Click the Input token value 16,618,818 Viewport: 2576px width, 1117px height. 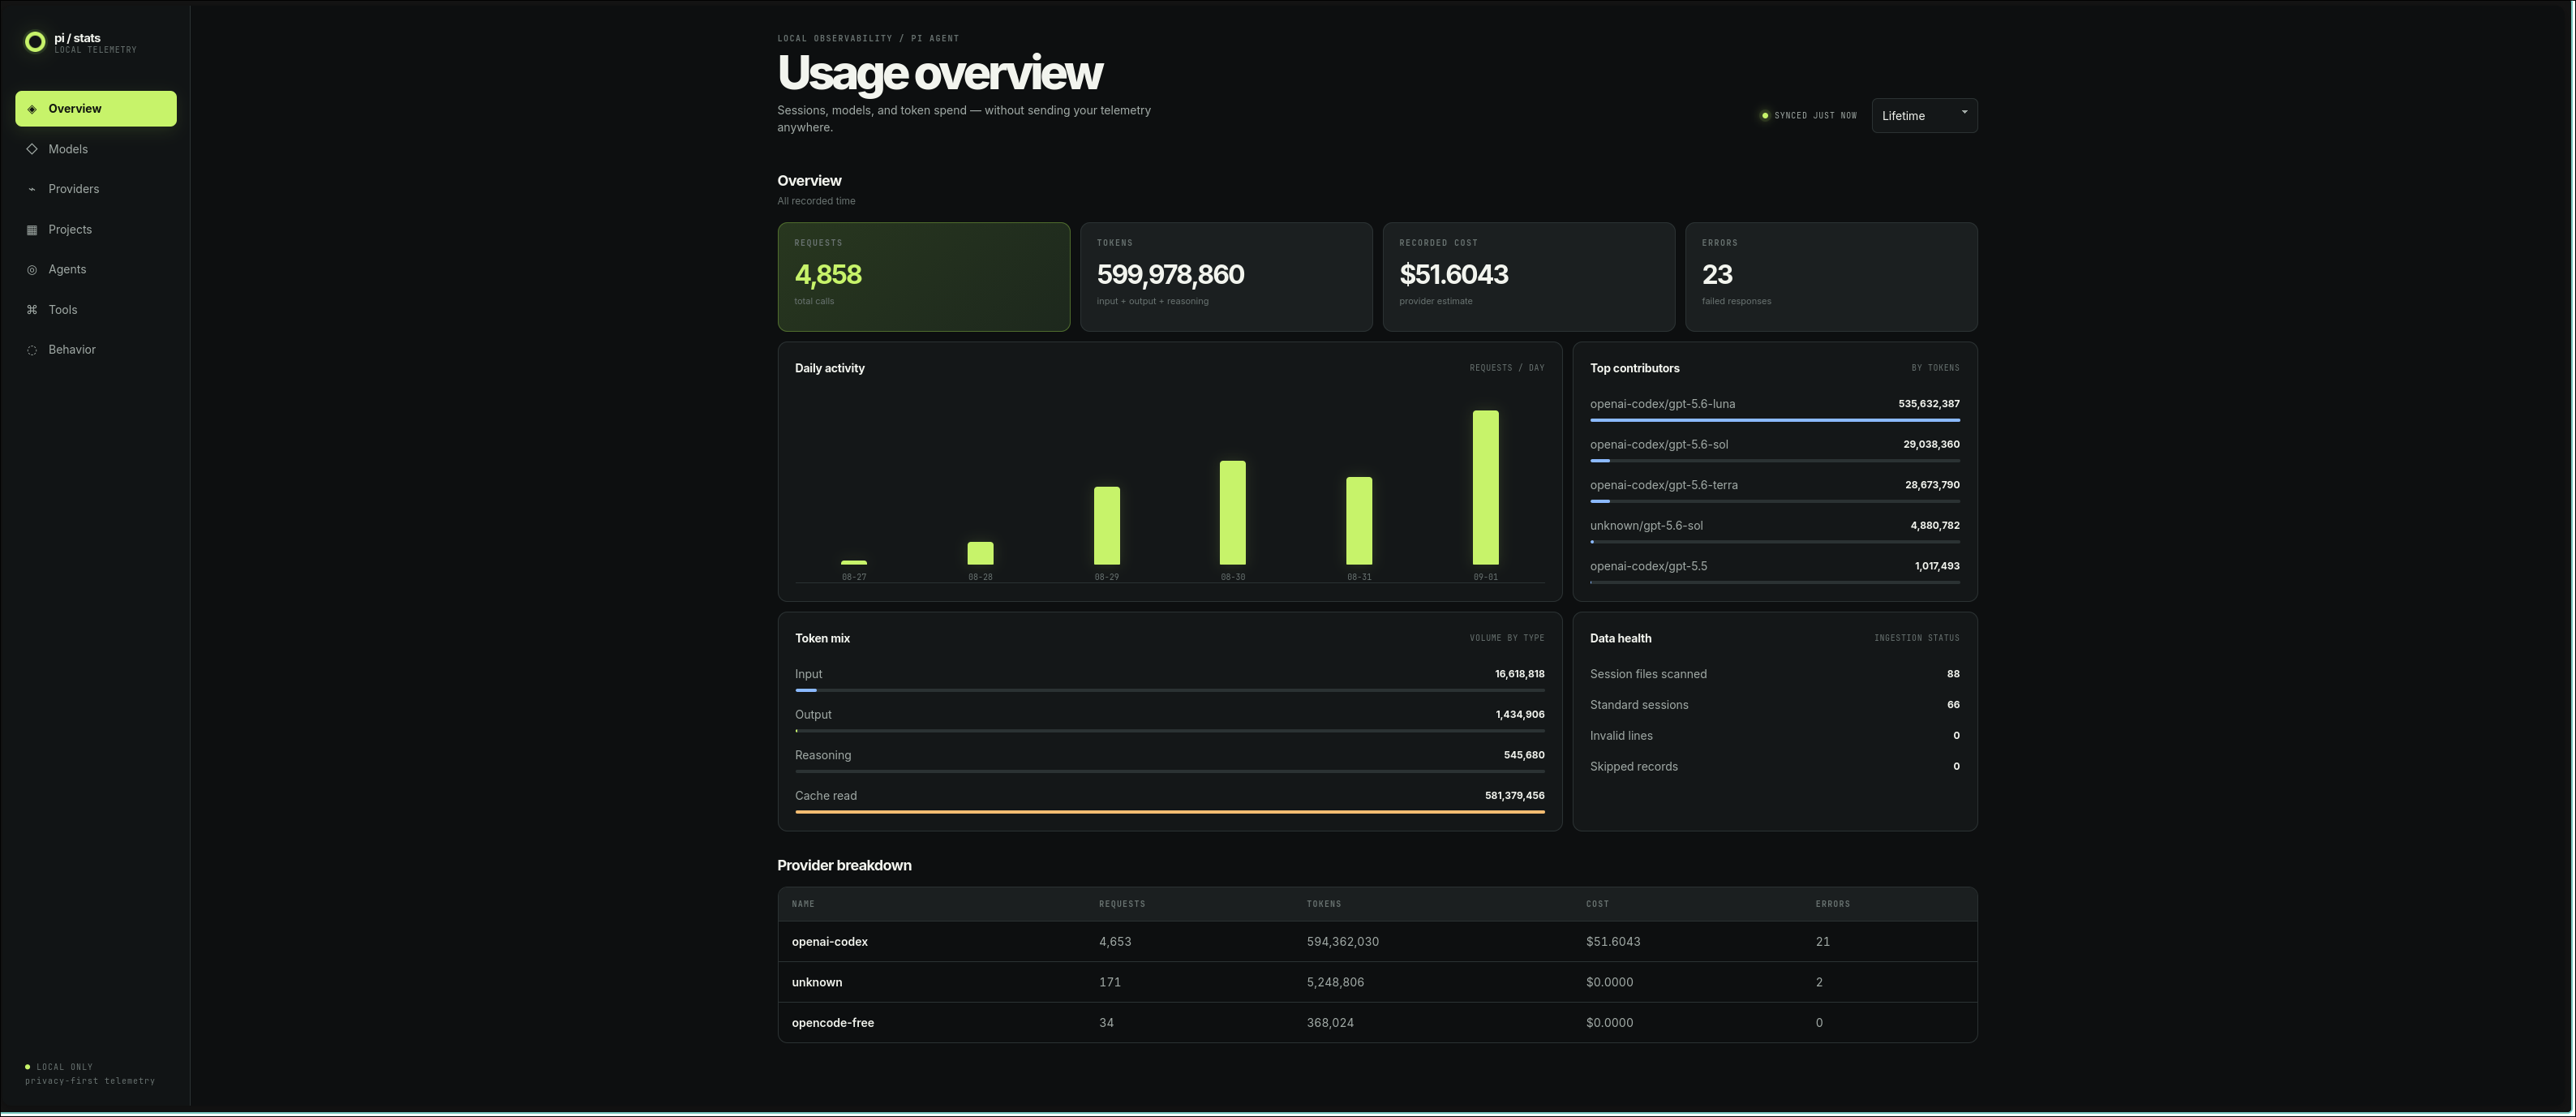1519,674
